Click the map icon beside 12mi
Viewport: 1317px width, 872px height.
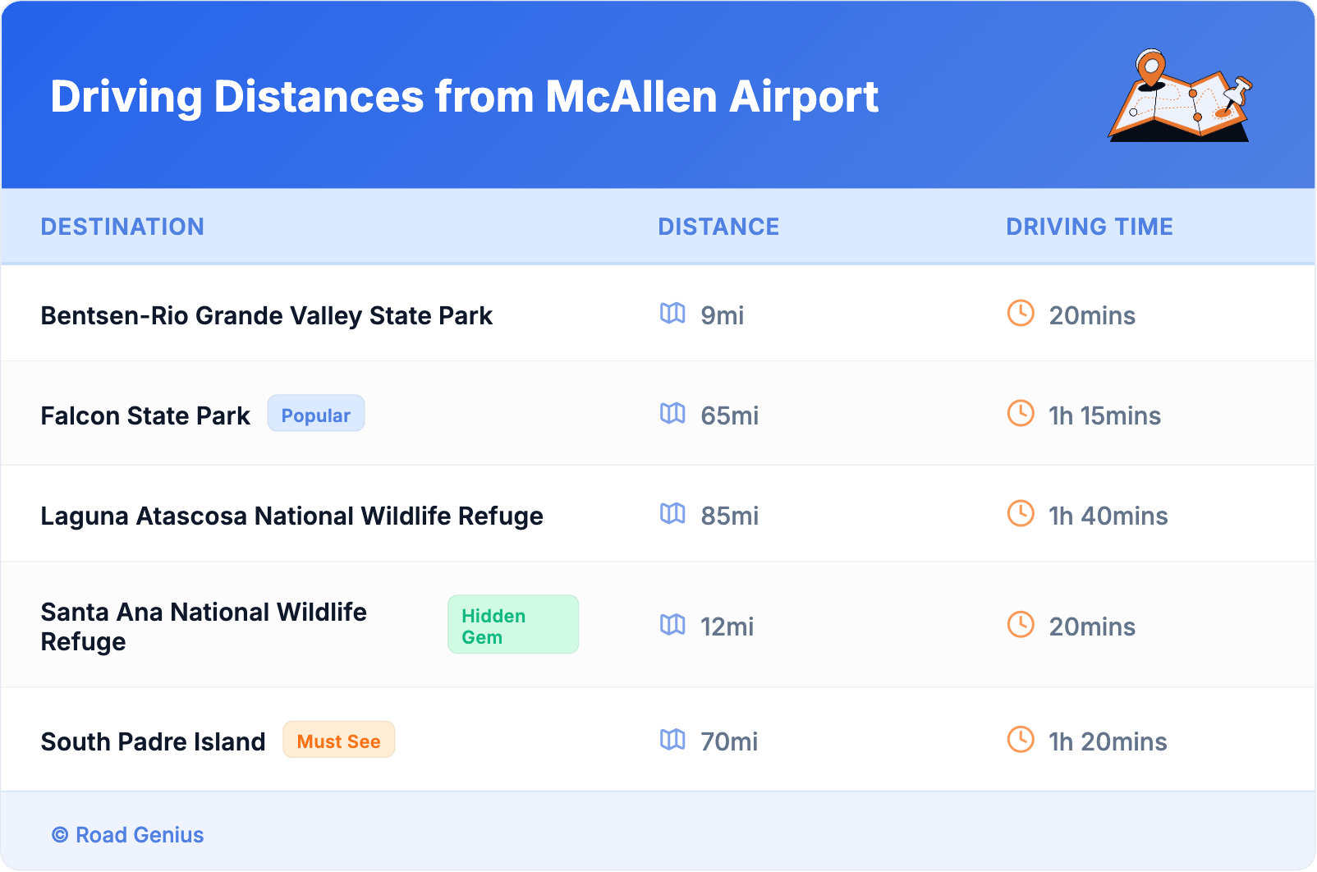click(672, 625)
